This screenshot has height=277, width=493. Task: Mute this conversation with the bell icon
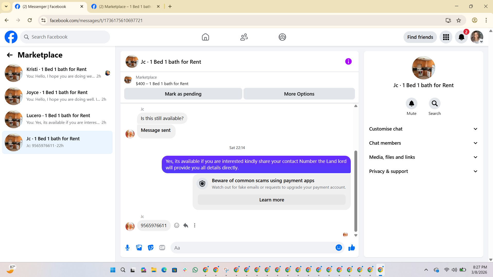tap(411, 103)
